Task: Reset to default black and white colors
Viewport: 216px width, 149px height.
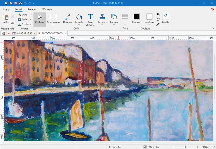Action: pyautogui.click(x=158, y=15)
